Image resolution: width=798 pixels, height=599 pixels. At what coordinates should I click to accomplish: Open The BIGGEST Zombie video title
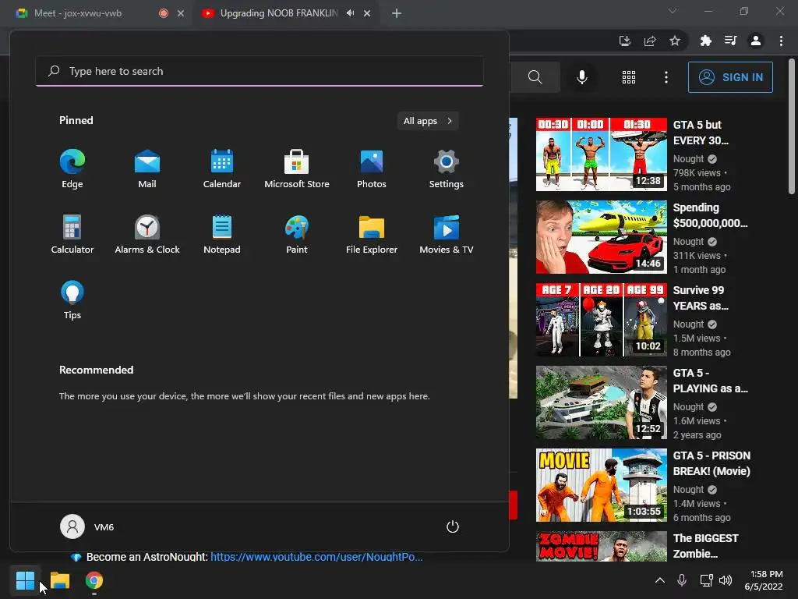click(x=705, y=545)
